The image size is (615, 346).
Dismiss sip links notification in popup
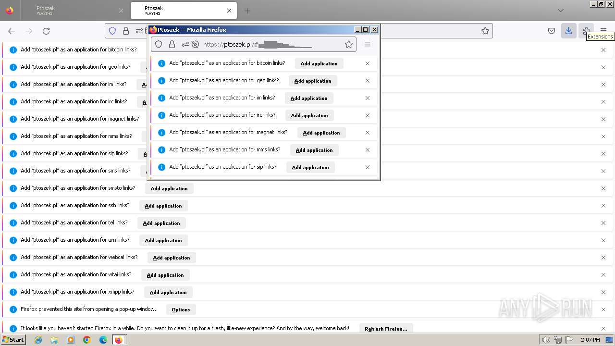click(368, 167)
